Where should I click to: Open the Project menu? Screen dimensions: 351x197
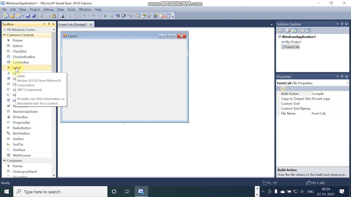tap(35, 9)
